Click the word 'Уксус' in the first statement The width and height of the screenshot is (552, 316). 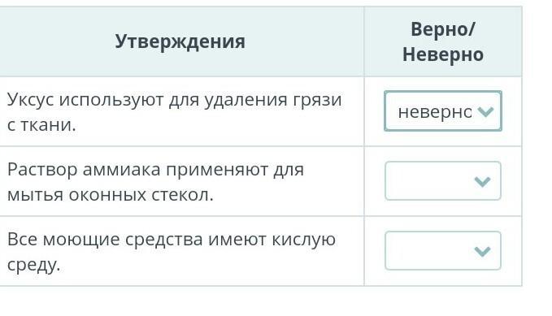tap(31, 100)
